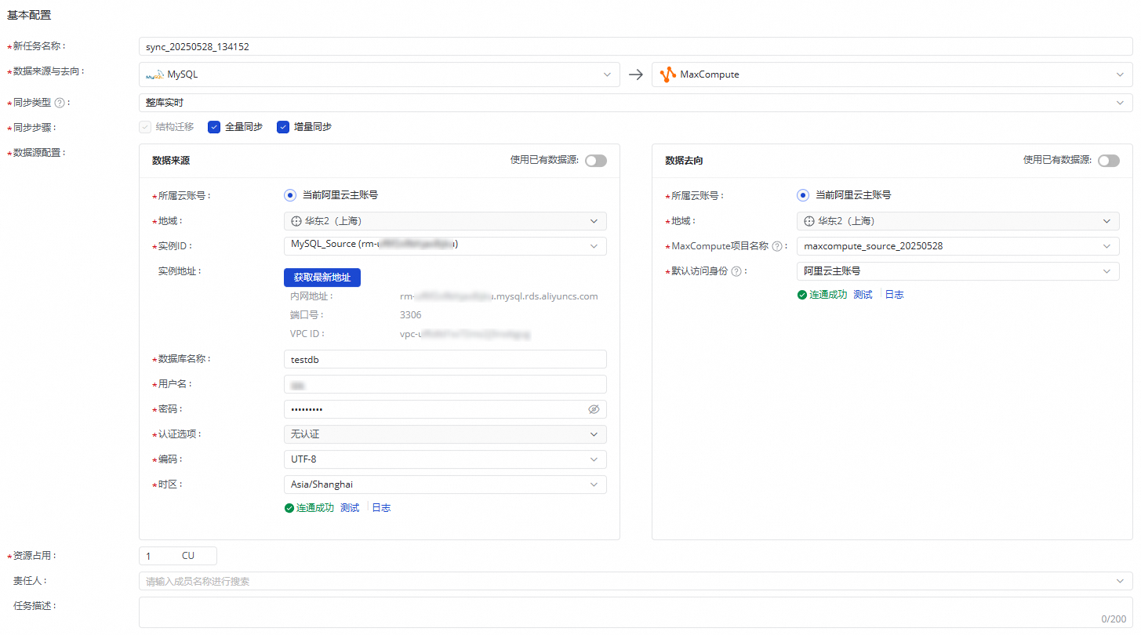Click the 用户名 input field
Image resolution: width=1141 pixels, height=635 pixels.
[445, 384]
